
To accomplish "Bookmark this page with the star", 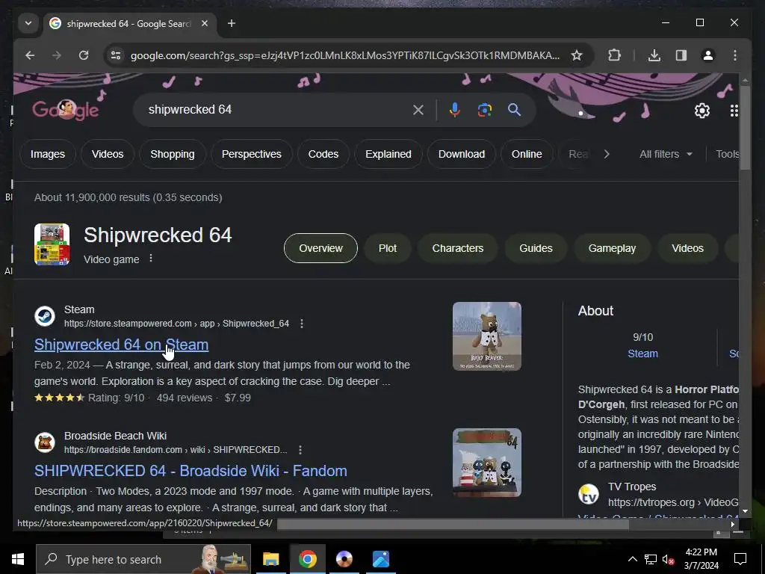I will coord(577,55).
